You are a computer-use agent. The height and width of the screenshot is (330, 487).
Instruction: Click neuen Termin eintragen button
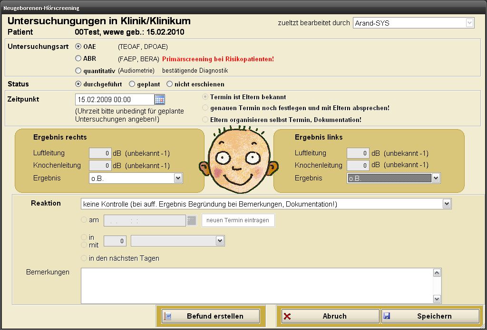pos(238,220)
